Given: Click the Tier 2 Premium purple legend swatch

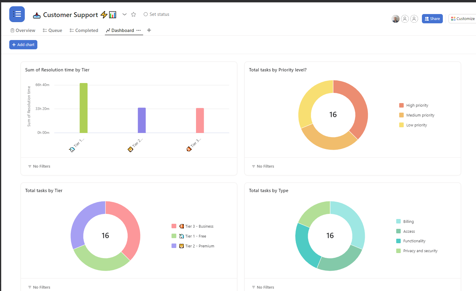Looking at the screenshot, I should 174,246.
